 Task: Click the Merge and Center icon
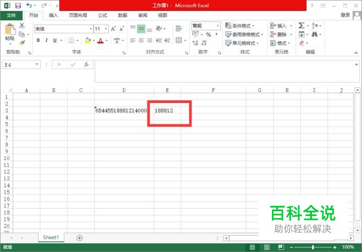pyautogui.click(x=179, y=40)
